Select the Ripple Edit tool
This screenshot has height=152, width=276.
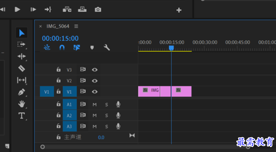(x=22, y=57)
